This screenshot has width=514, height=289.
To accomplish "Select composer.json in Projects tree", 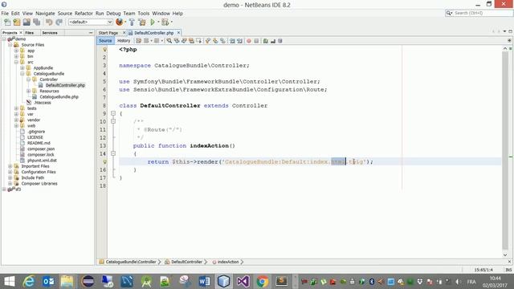I will coord(41,149).
